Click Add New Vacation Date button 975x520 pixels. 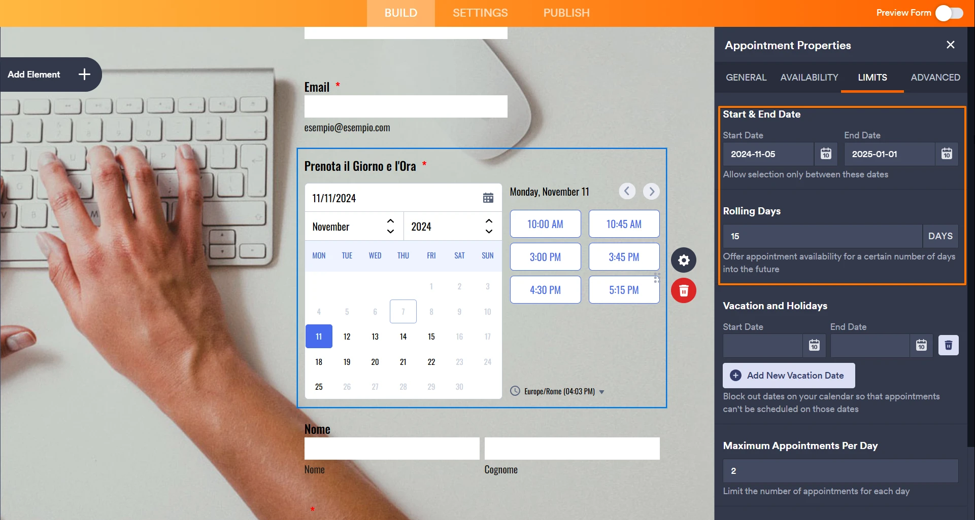[789, 376]
